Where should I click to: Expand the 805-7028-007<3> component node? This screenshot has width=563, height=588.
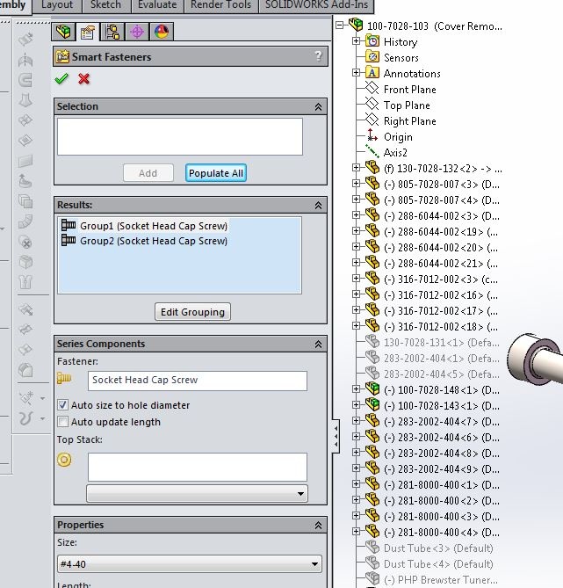(x=356, y=184)
